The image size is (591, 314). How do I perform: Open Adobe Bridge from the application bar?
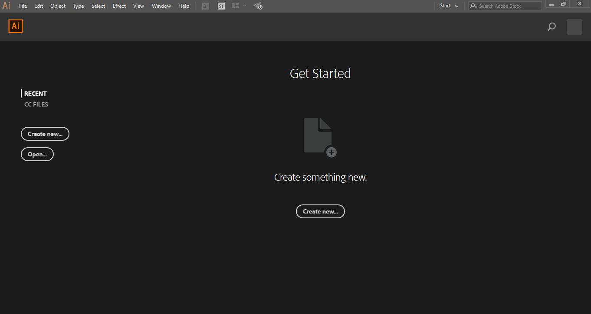pos(205,6)
